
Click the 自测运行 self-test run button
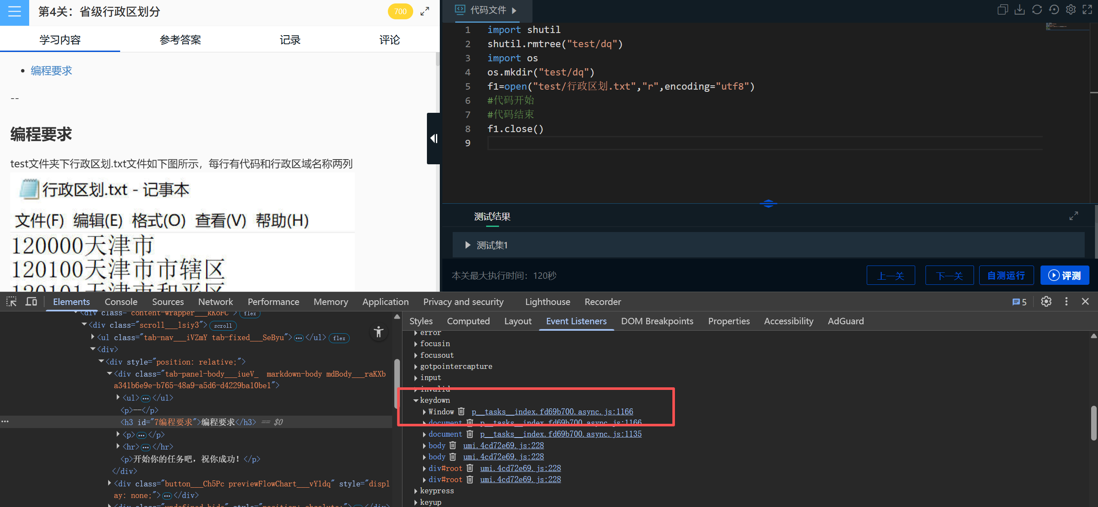[1006, 275]
